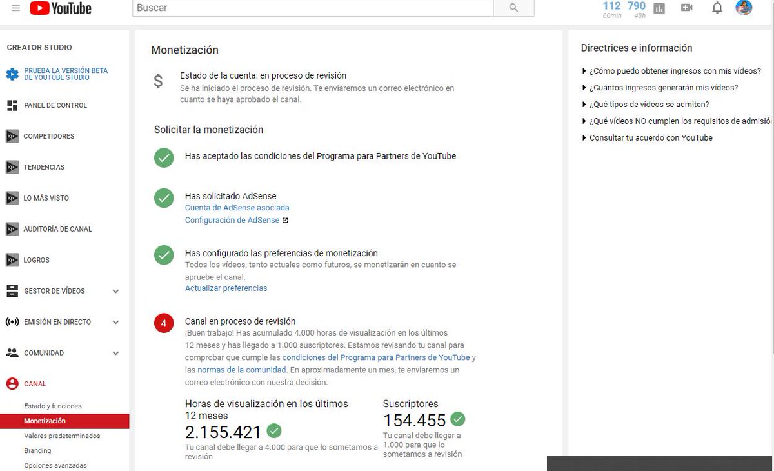The height and width of the screenshot is (471, 774).
Task: Click the green check for accepted Partner conditions
Action: (164, 157)
